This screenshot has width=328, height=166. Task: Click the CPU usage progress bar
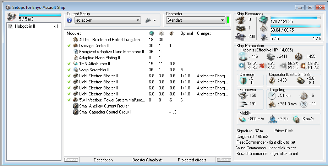[296, 17]
